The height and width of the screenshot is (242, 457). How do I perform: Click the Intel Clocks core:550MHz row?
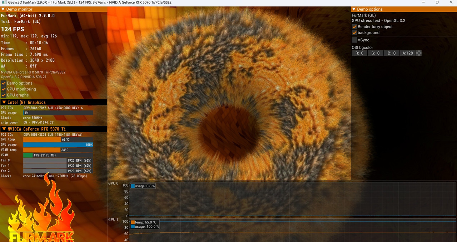click(21, 118)
